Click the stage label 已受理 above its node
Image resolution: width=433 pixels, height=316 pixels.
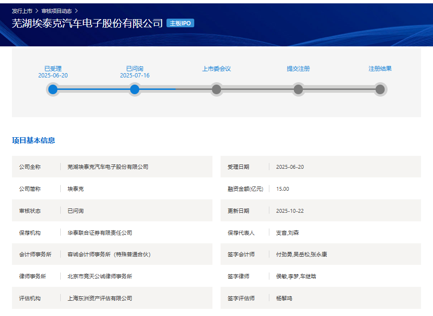[53, 68]
